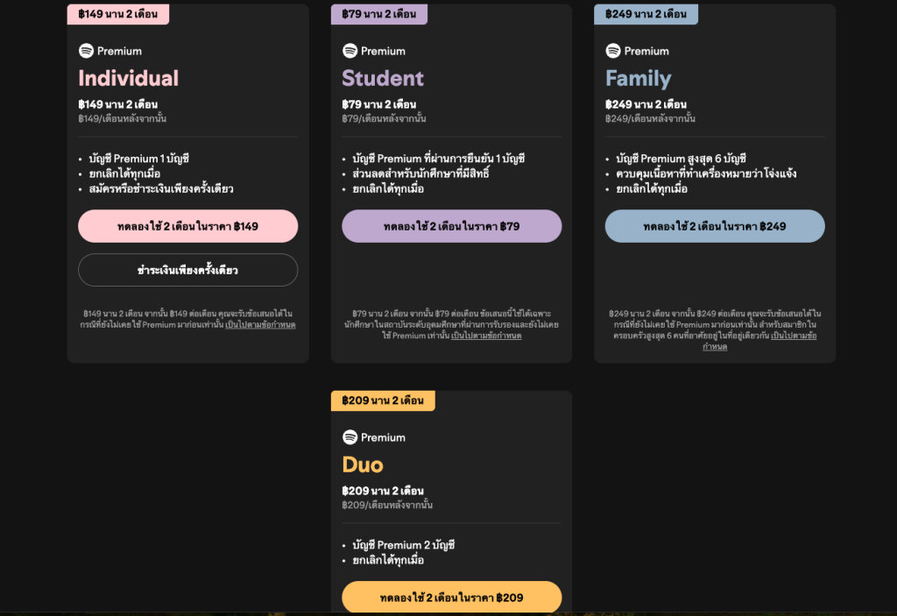Click bullet ส่วนลดสำหรับนักศึกษาที่มีสิทธิ์

(x=421, y=173)
